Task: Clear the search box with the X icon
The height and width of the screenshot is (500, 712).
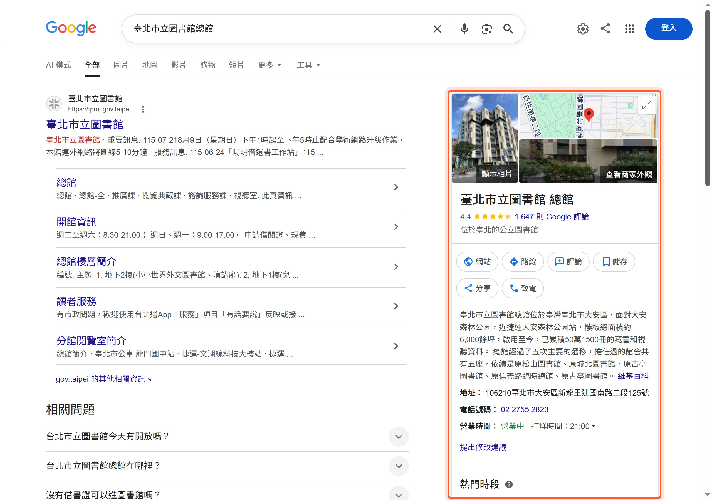Action: 437,29
